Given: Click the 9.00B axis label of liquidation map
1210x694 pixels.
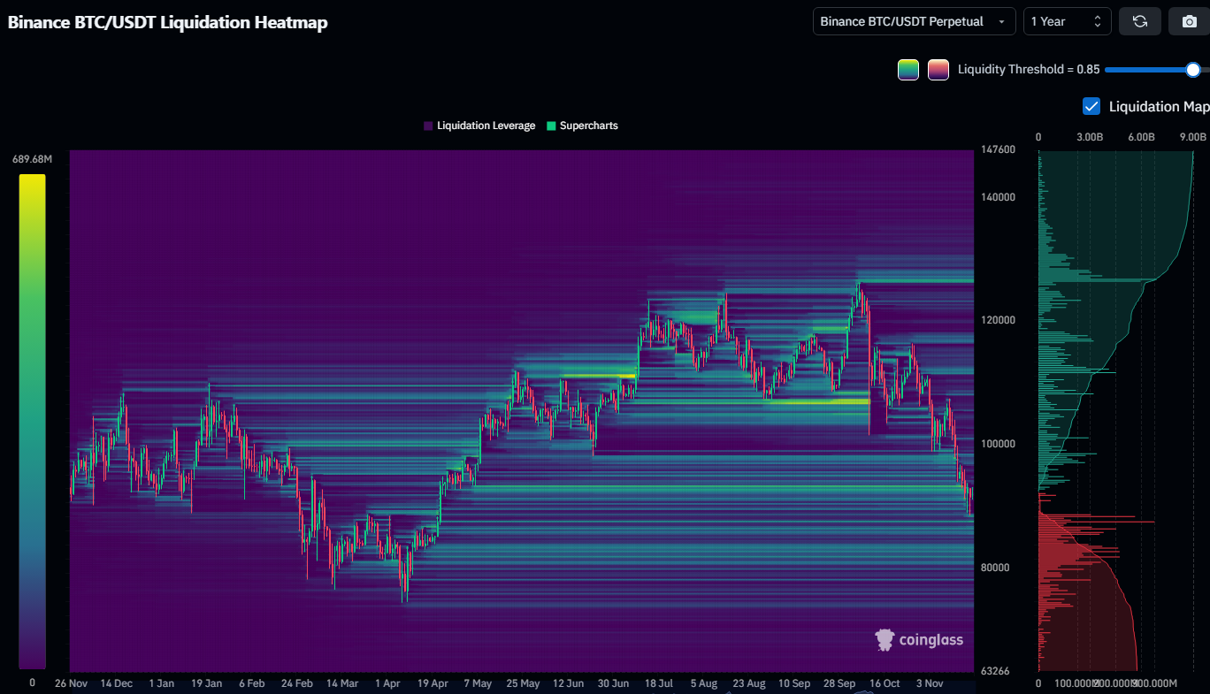Looking at the screenshot, I should coord(1192,137).
